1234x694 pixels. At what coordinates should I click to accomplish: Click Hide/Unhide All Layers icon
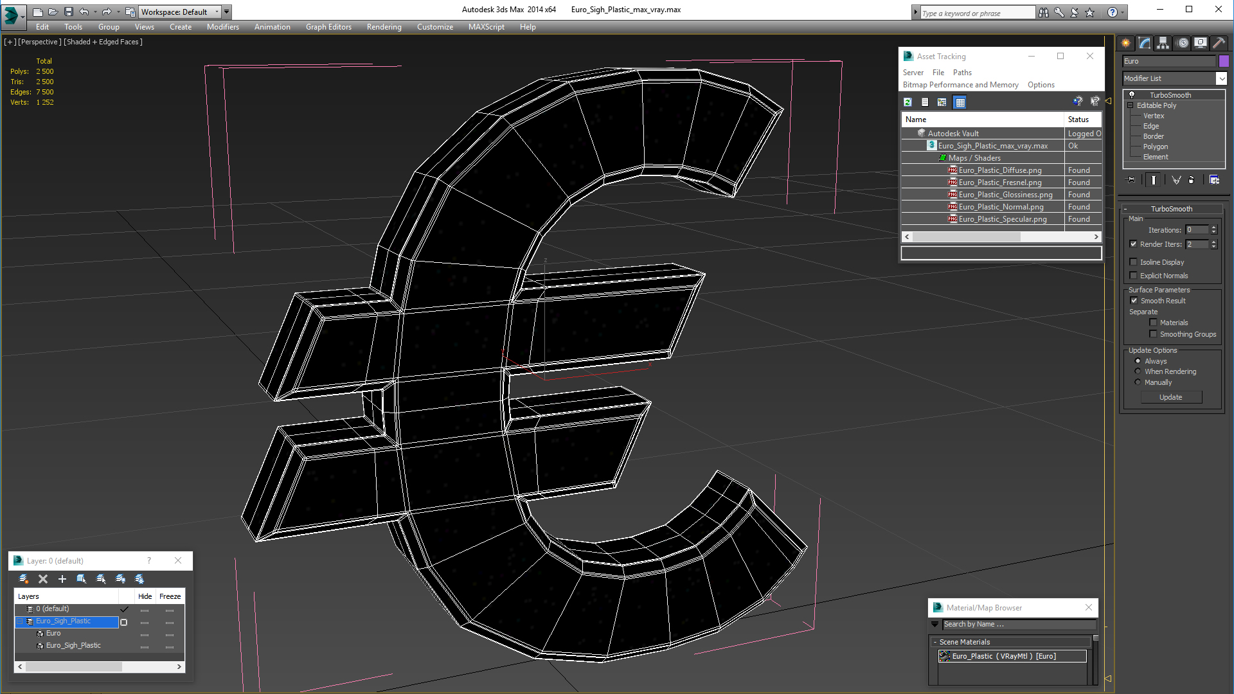coord(120,579)
